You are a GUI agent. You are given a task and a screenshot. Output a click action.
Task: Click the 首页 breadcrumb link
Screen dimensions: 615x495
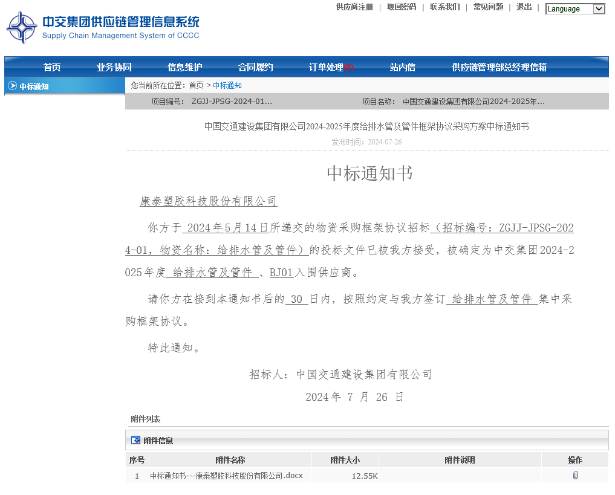point(196,85)
